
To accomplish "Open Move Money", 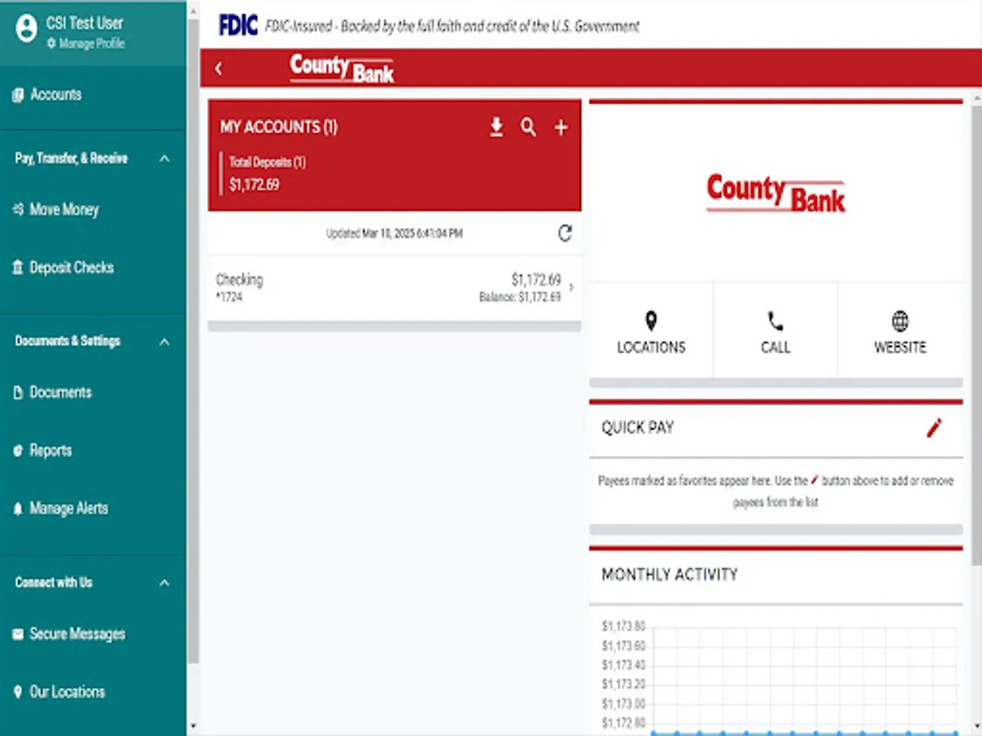I will click(x=64, y=209).
